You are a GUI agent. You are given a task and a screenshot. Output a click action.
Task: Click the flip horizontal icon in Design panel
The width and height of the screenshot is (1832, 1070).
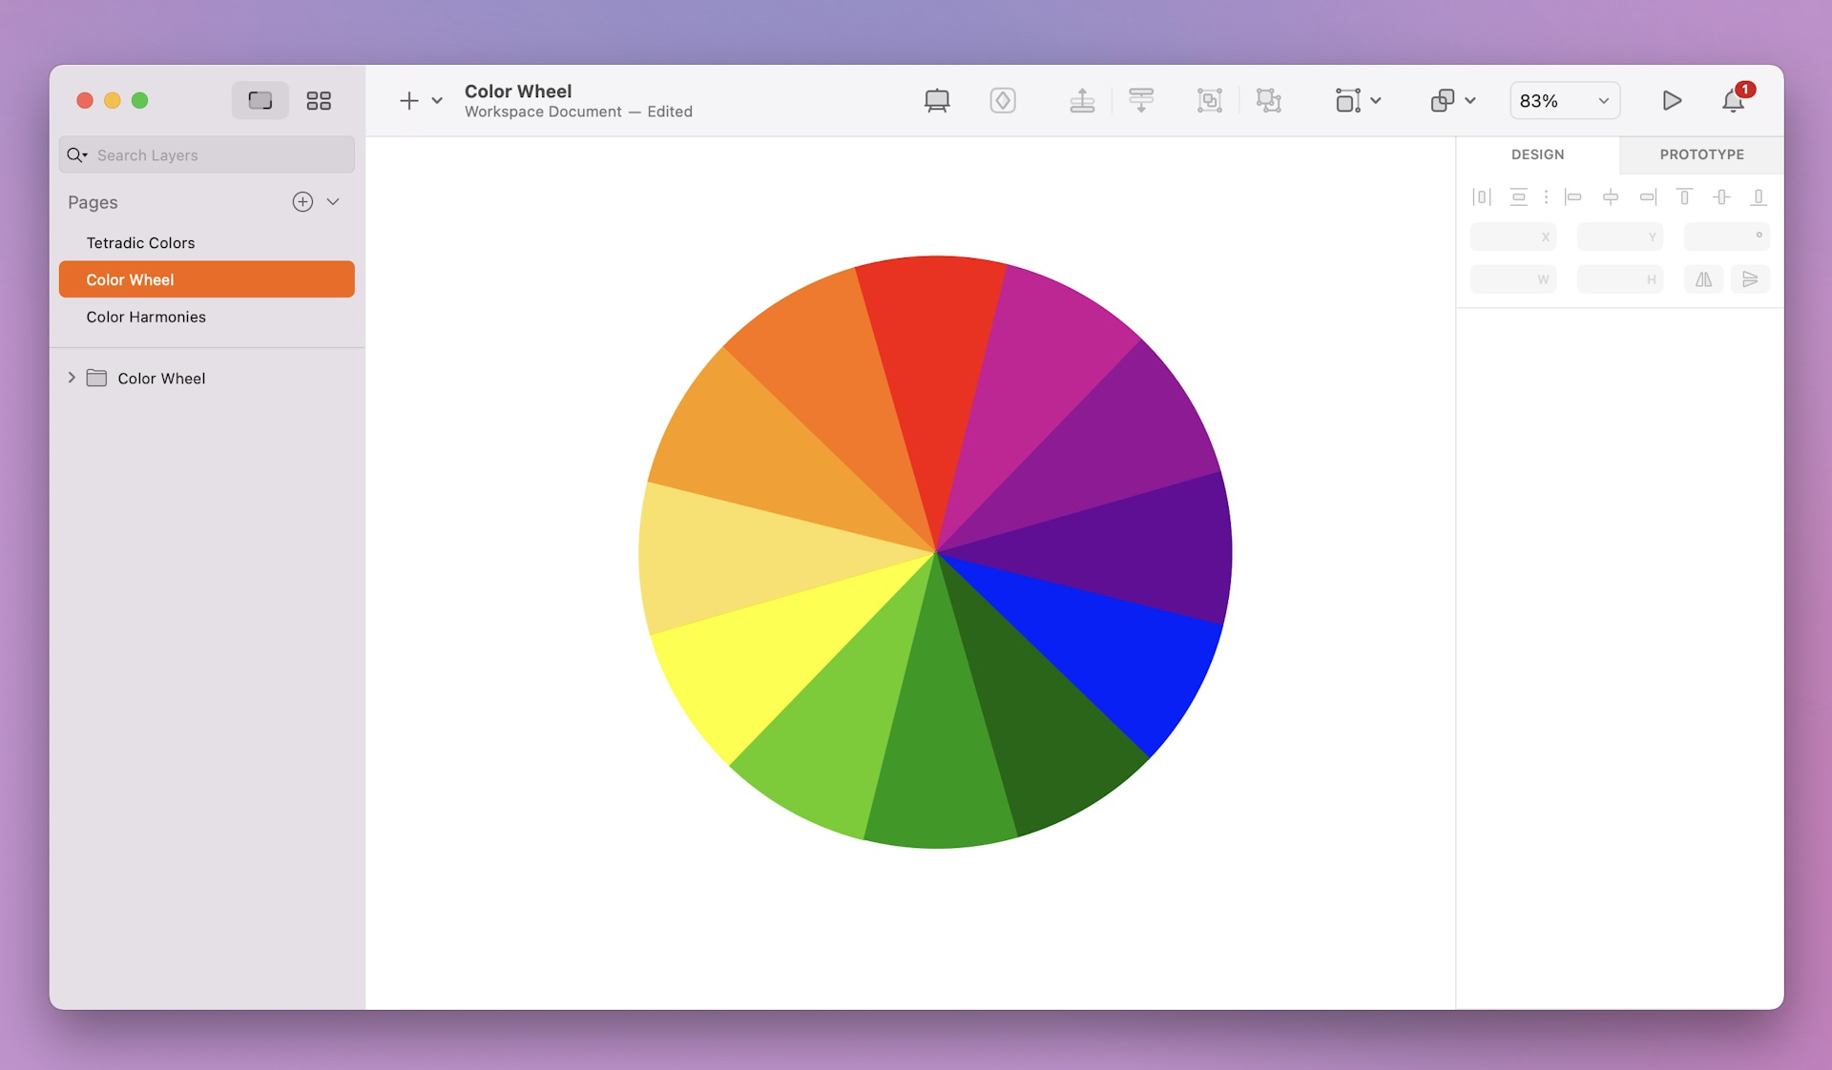pos(1703,279)
